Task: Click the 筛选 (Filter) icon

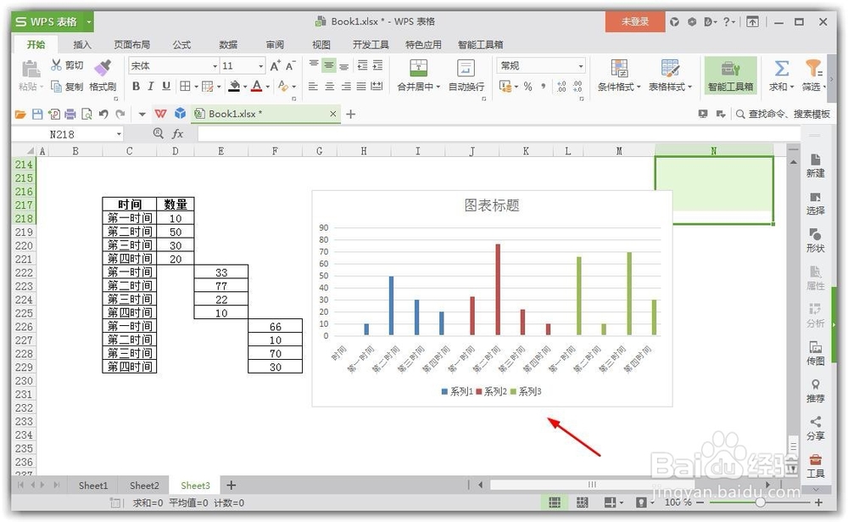Action: [812, 72]
